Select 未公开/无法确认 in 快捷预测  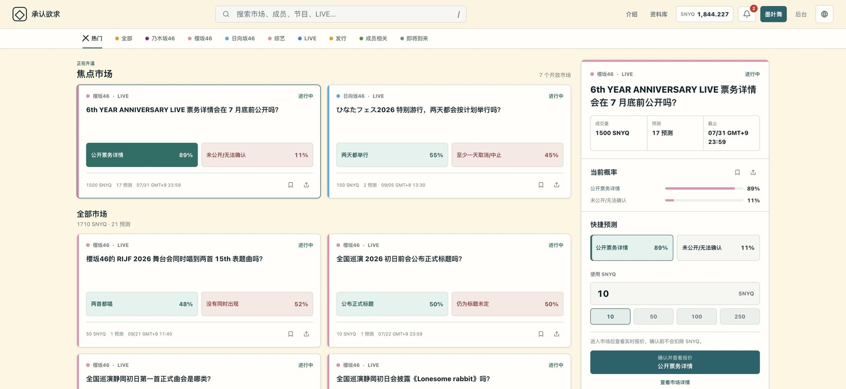click(718, 247)
